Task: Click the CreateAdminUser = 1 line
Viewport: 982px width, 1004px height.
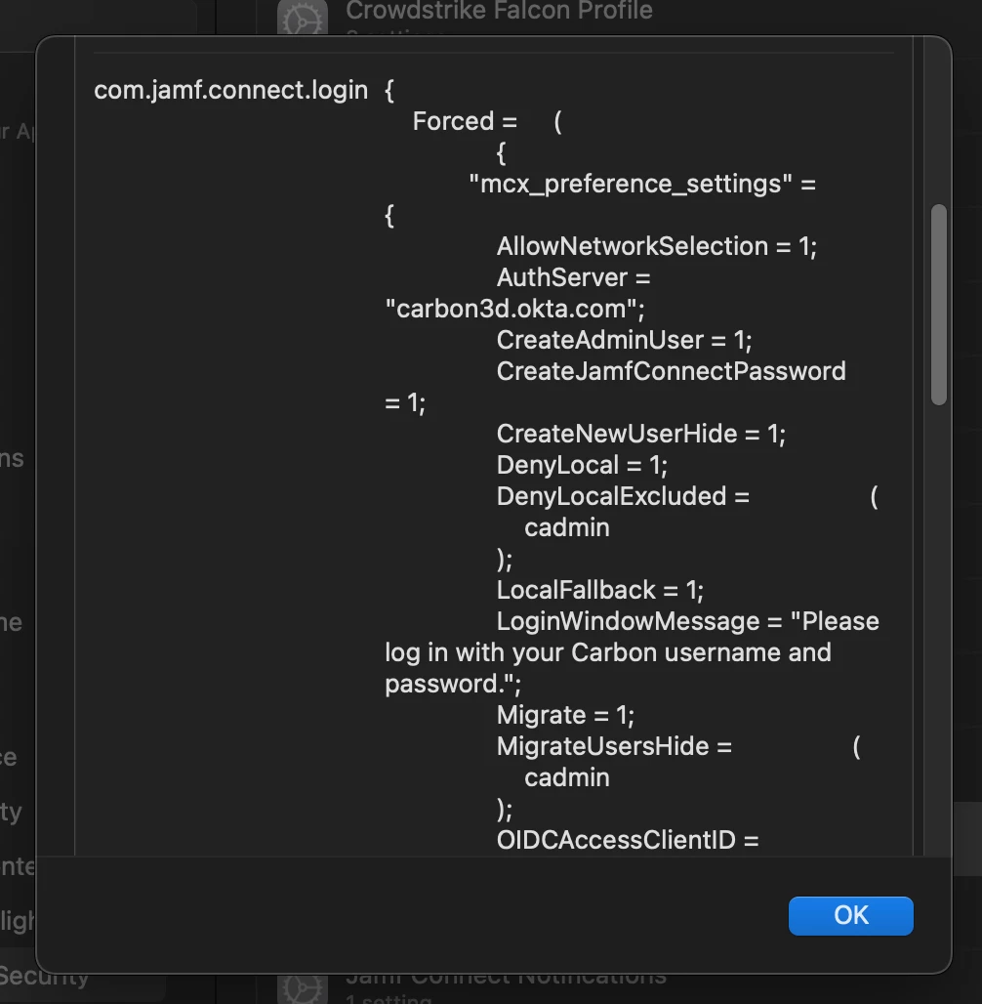Action: pos(624,340)
